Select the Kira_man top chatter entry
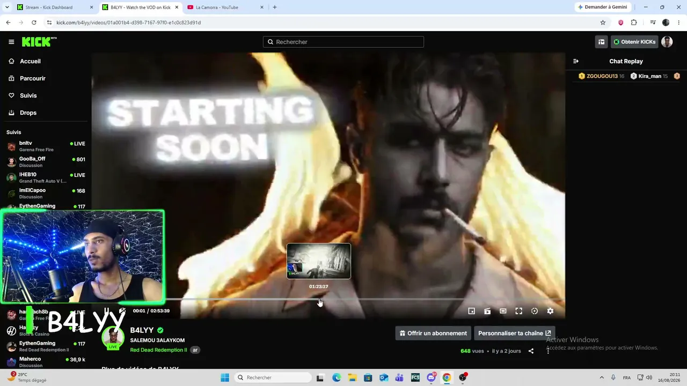This screenshot has height=386, width=687. [x=649, y=76]
